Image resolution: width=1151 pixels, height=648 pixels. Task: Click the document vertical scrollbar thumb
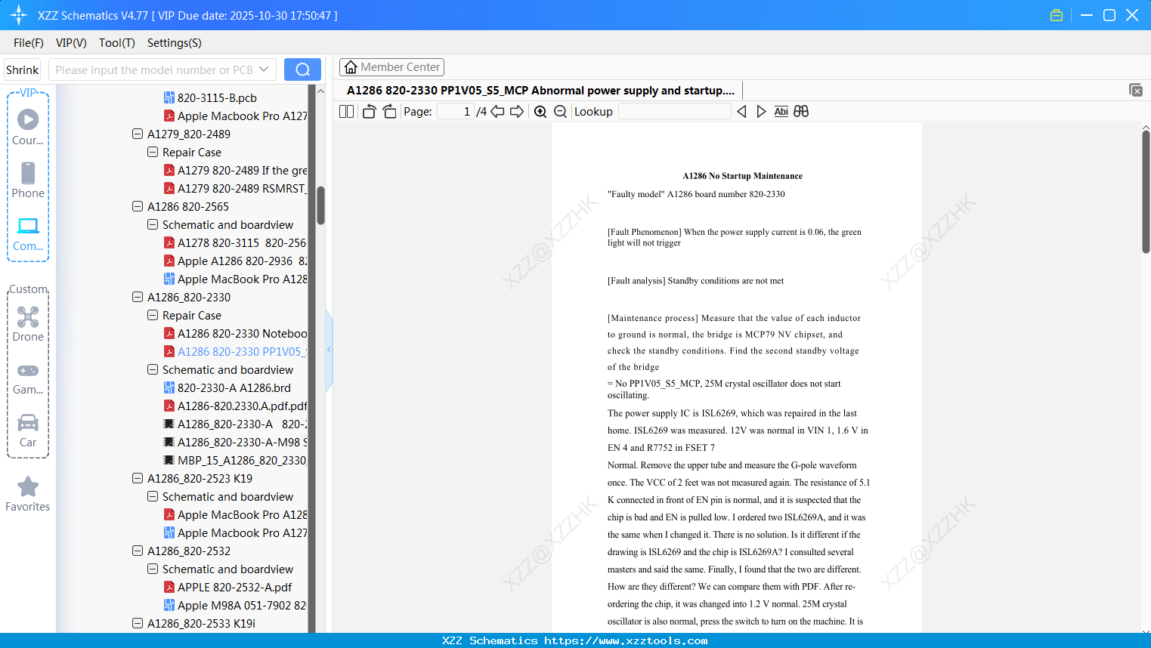(1146, 192)
